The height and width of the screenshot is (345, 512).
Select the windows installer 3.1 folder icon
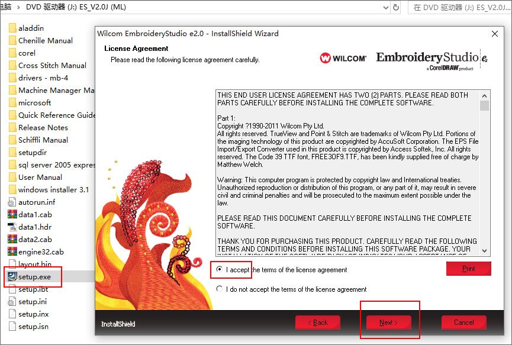(x=13, y=189)
